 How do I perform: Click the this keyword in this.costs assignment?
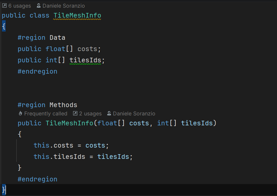(41, 146)
